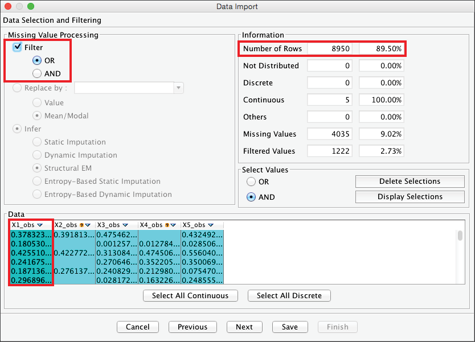Click the blue triangle icon on X5_obs header
475x342 pixels.
211,225
